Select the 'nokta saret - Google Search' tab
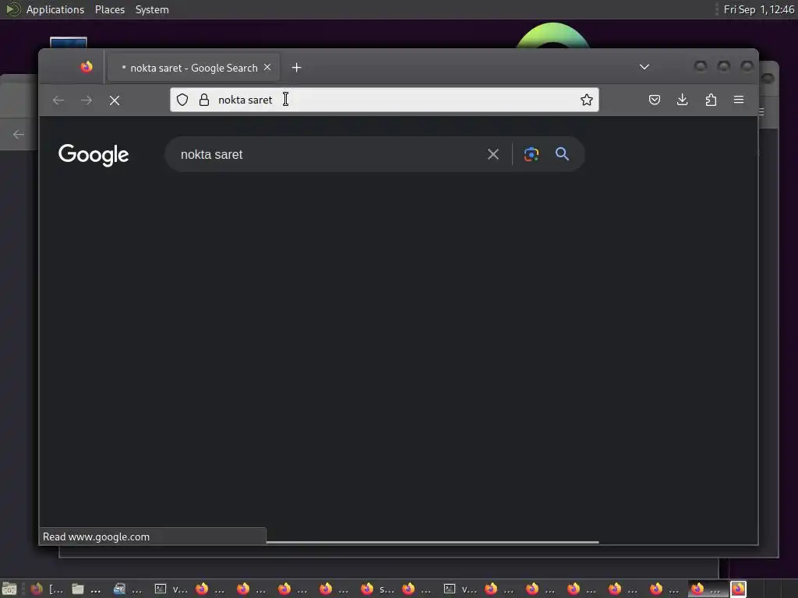The height and width of the screenshot is (598, 798). point(193,68)
